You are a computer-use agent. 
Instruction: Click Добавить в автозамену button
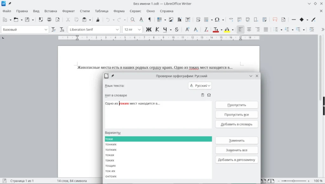click(236, 160)
